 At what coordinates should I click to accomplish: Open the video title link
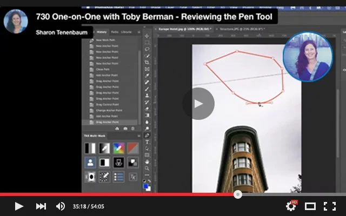coord(154,17)
